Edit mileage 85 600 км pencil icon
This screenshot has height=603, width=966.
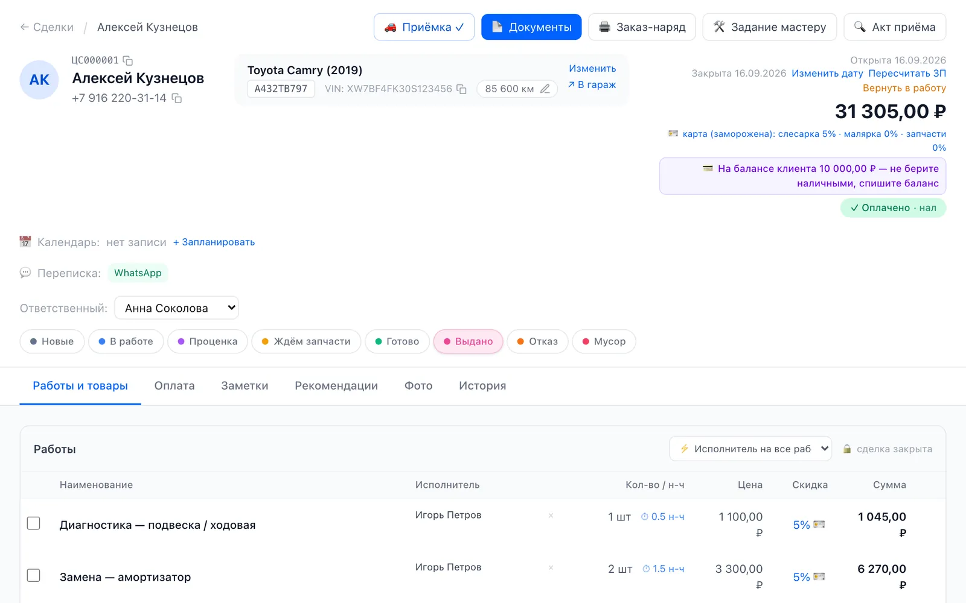tap(545, 89)
